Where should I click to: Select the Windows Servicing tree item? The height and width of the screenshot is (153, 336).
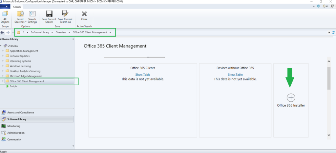[x=20, y=66]
